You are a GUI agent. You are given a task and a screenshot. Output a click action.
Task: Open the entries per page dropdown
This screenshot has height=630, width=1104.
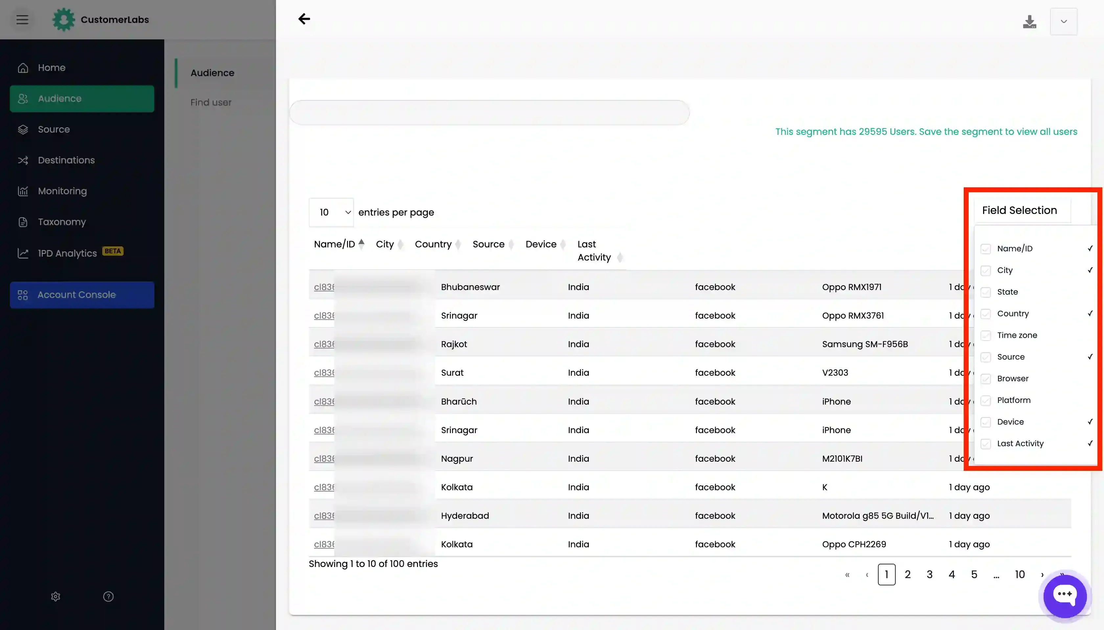[331, 212]
